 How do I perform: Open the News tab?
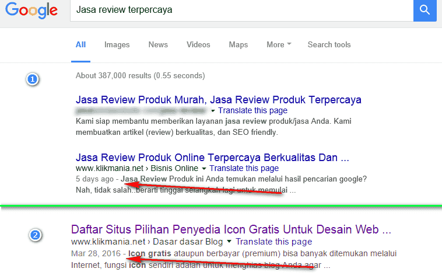pos(158,45)
